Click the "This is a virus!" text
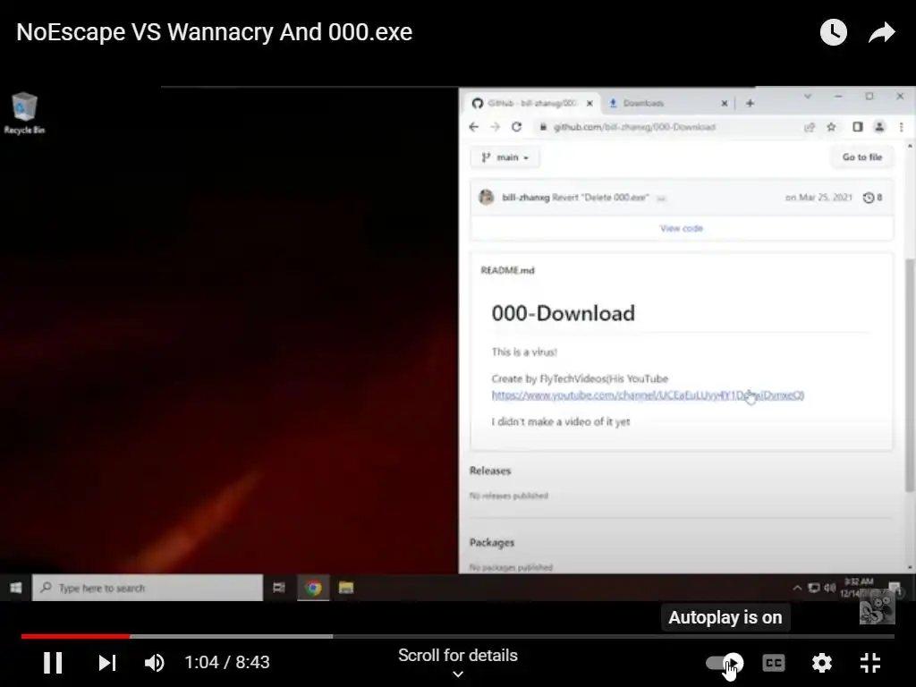The image size is (916, 687). pos(524,352)
